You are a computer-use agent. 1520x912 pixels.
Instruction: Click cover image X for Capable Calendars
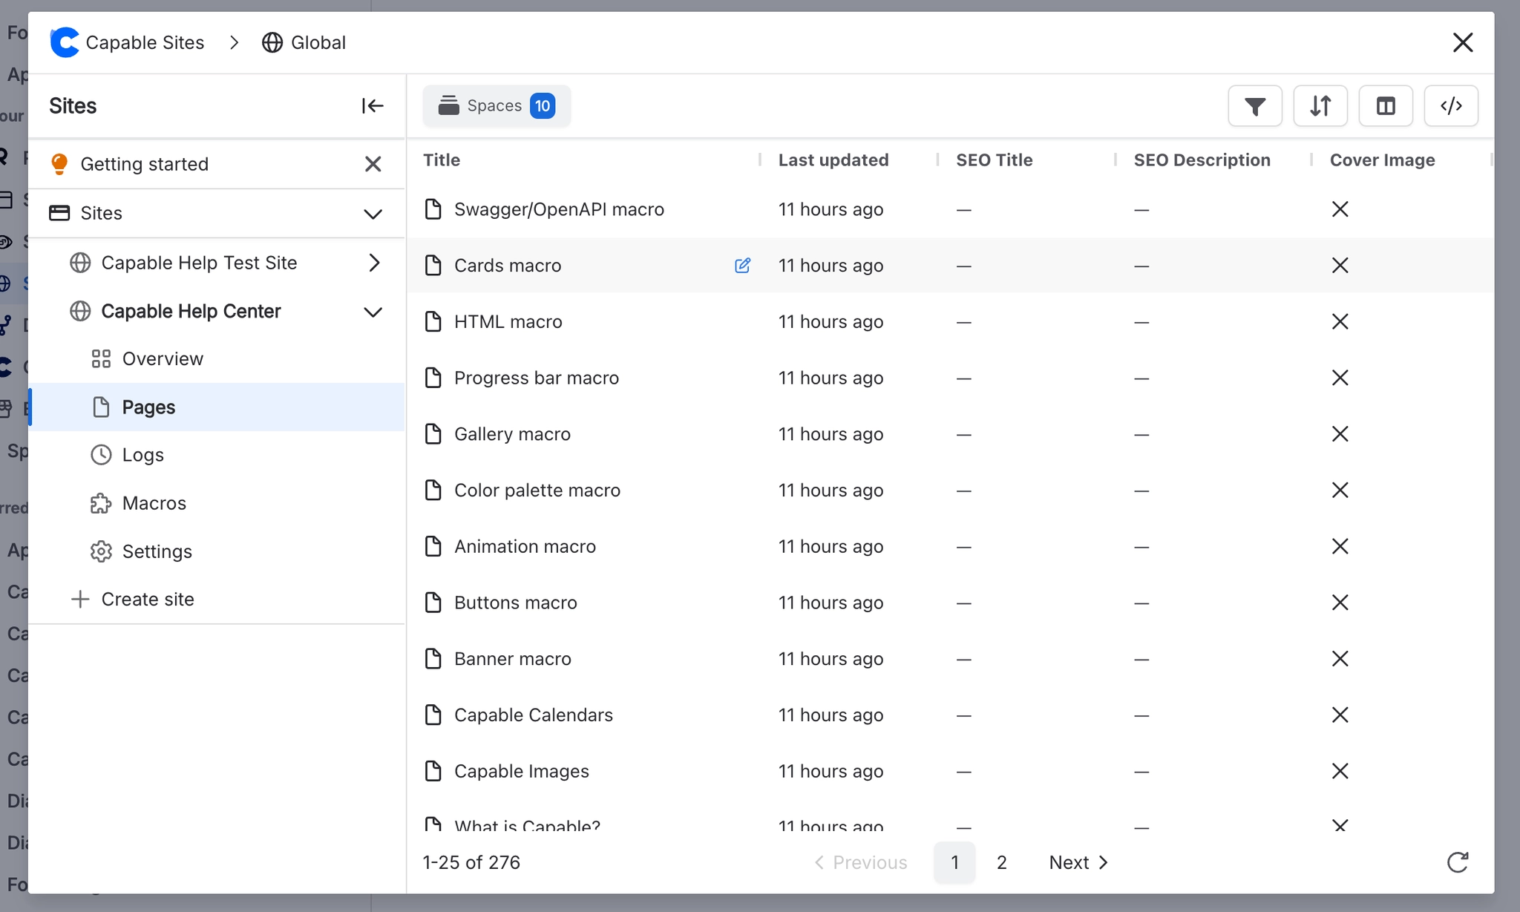[x=1340, y=715]
